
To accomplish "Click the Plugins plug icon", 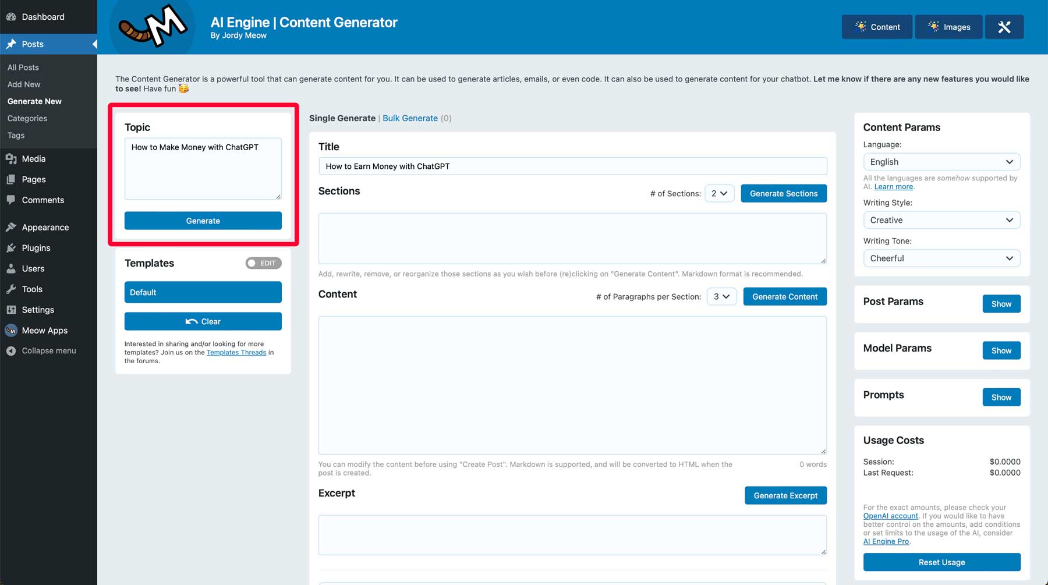I will [11, 248].
